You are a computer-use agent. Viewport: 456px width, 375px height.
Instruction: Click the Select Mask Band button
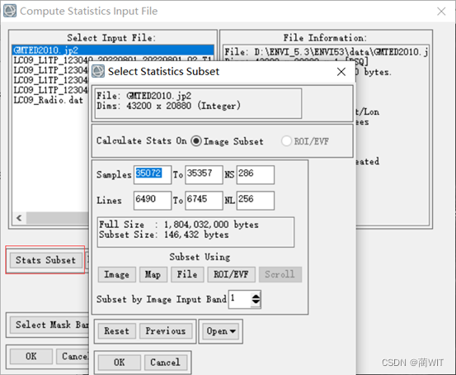(49, 325)
